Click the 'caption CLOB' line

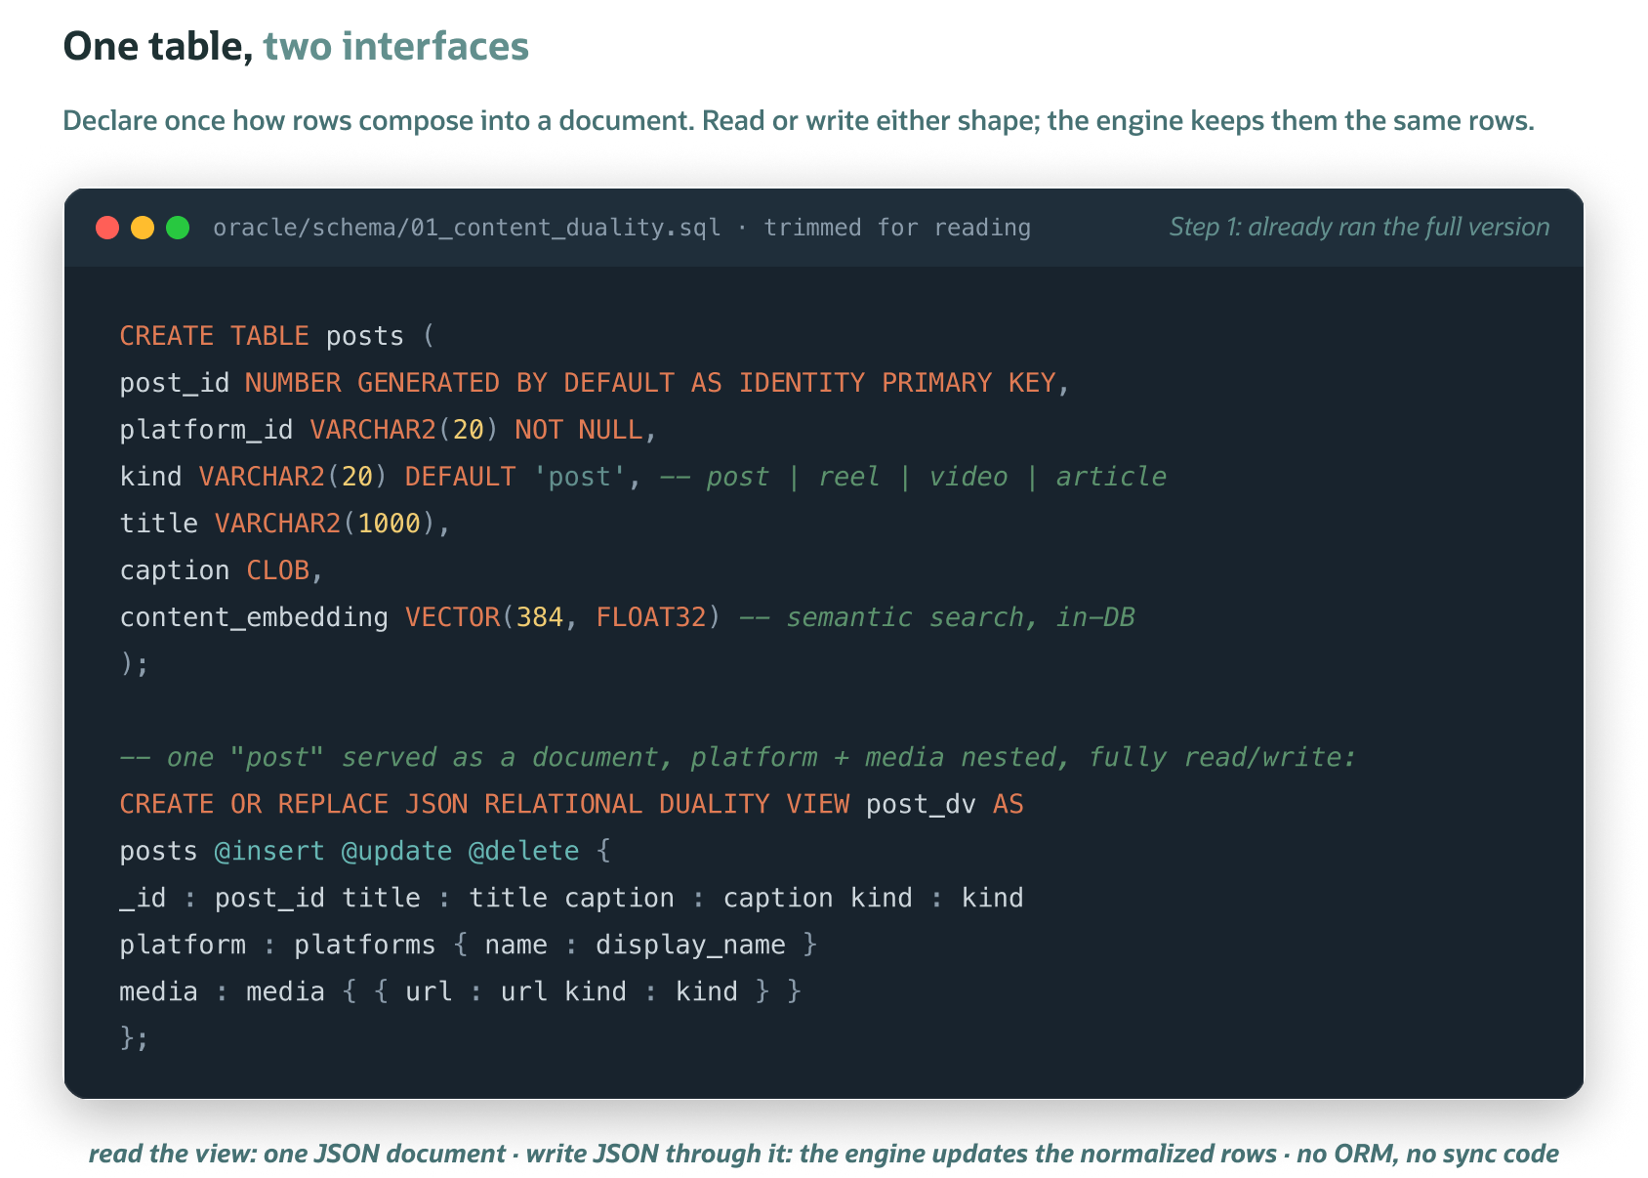pos(221,570)
